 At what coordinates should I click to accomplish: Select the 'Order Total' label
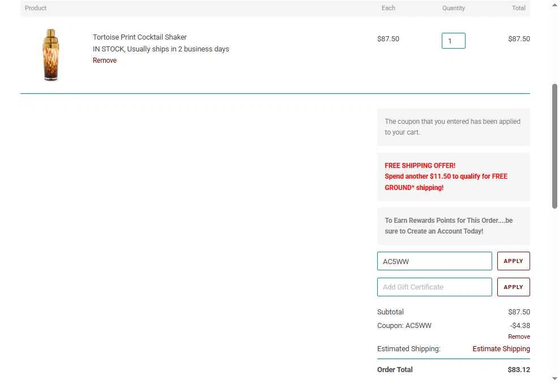coord(395,370)
